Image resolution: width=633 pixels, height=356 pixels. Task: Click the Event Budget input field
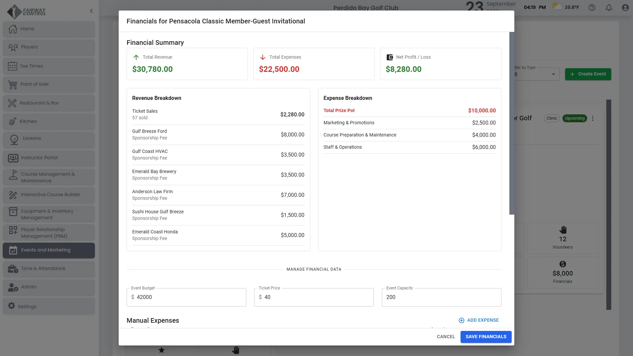pos(186,297)
